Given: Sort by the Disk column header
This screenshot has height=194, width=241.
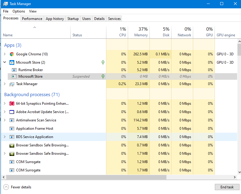Looking at the screenshot, I should pos(160,32).
